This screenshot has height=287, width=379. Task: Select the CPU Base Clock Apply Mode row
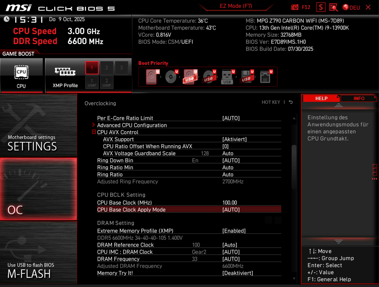pyautogui.click(x=189, y=210)
